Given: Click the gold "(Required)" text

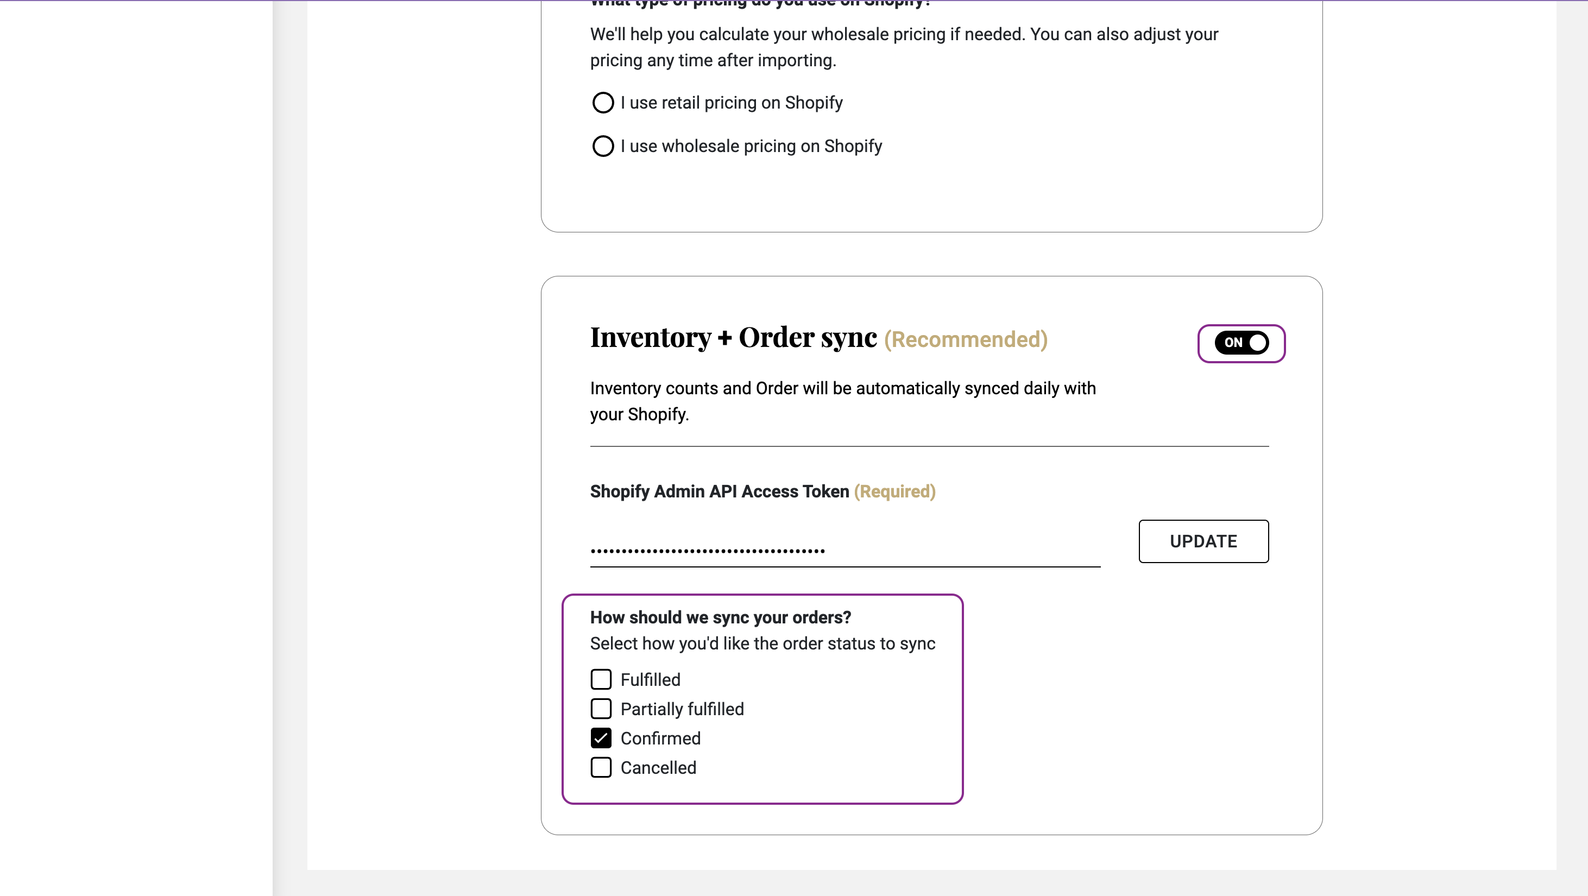Looking at the screenshot, I should click(x=894, y=491).
